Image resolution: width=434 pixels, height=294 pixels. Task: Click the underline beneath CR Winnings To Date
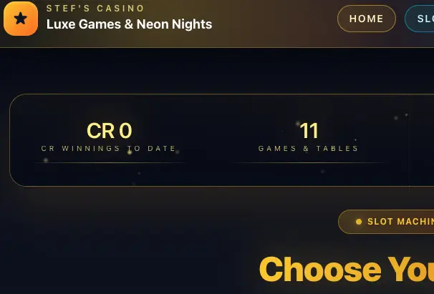[109, 162]
